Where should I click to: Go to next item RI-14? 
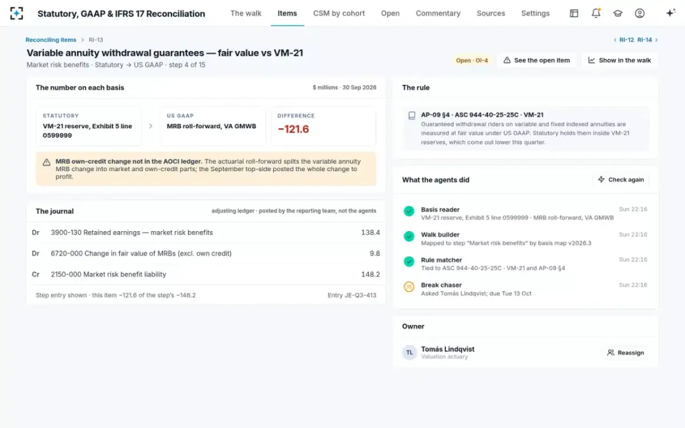click(647, 40)
